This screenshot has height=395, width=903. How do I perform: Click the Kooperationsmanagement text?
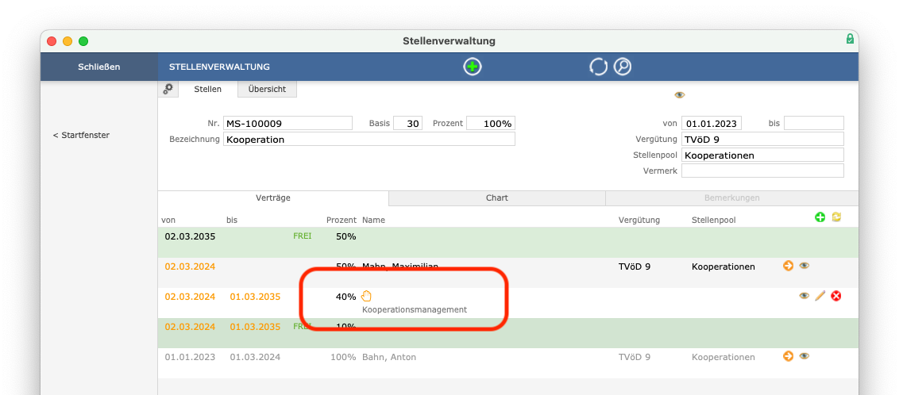pos(415,309)
